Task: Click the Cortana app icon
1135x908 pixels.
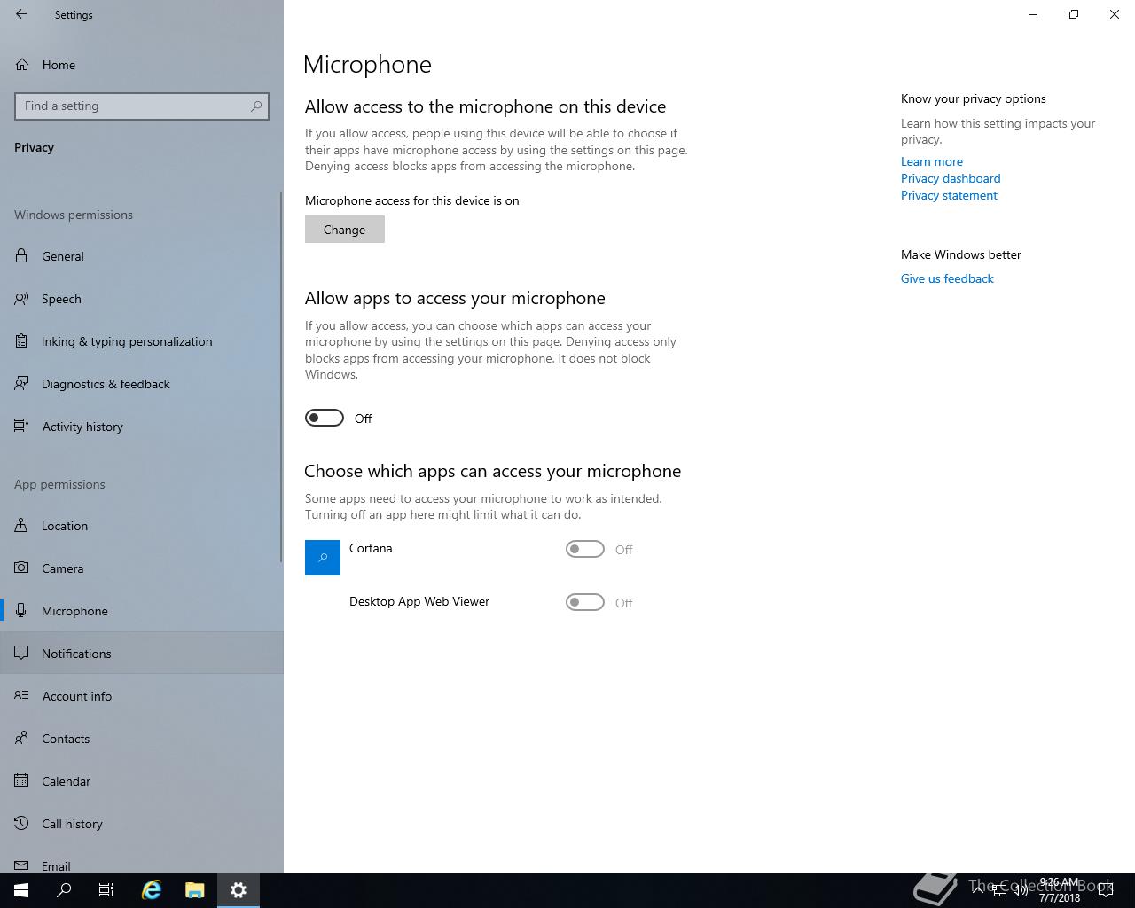Action: pos(323,558)
